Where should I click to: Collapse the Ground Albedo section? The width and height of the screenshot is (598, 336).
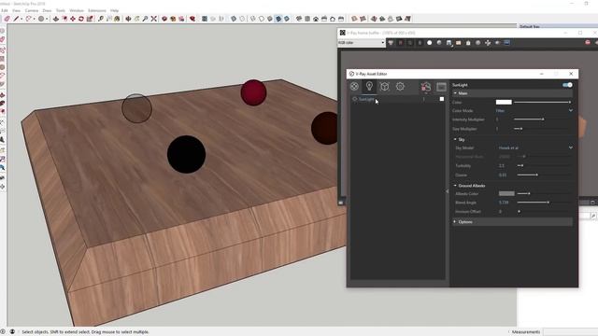pyautogui.click(x=455, y=186)
